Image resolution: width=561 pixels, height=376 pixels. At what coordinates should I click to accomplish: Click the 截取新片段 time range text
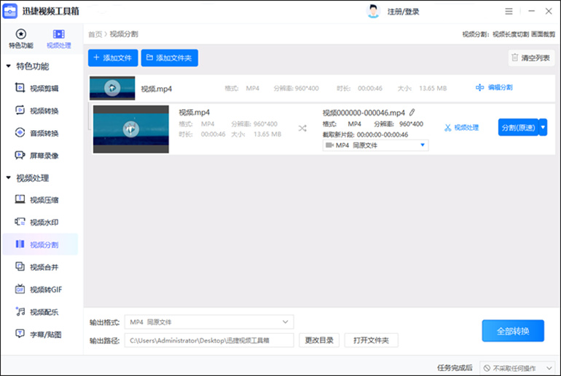coord(365,135)
